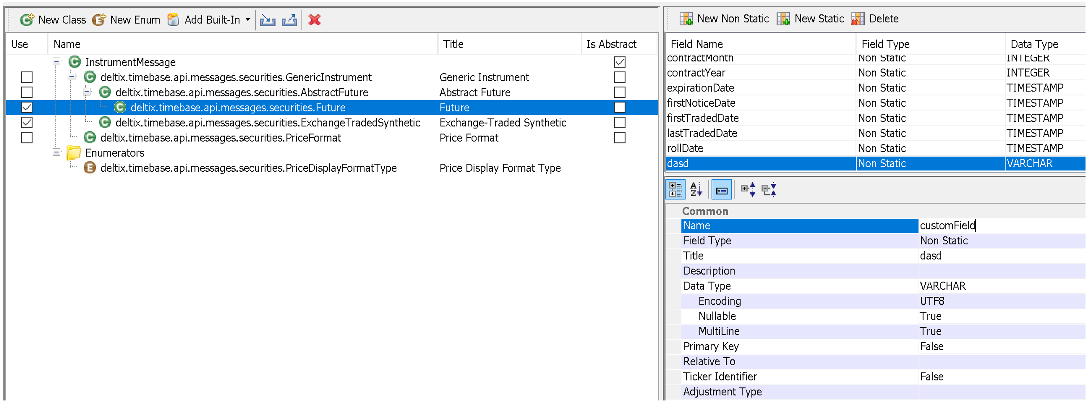
Task: Click the New Class button
Action: [x=53, y=20]
